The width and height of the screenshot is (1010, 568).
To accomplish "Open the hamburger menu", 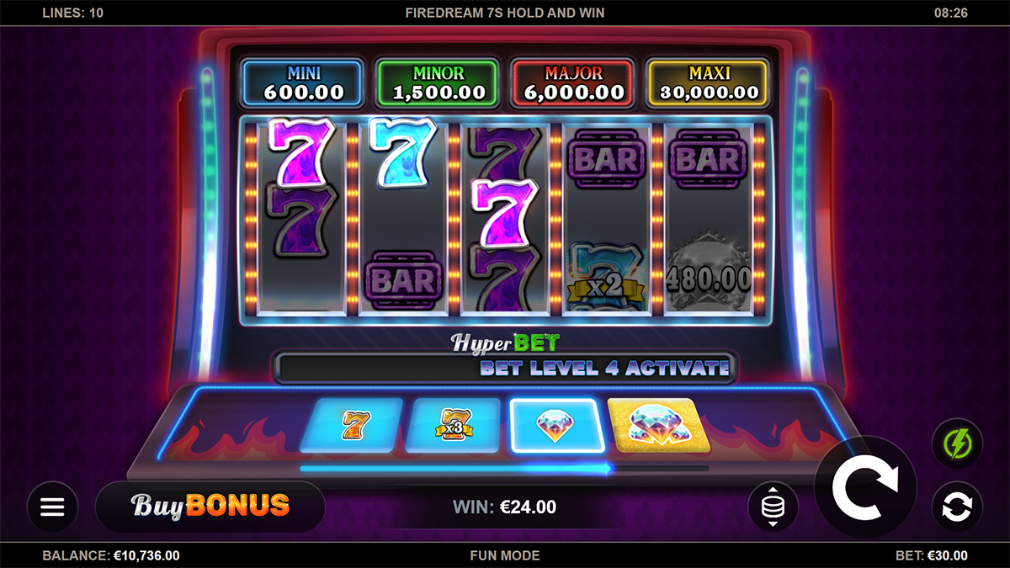I will [52, 507].
